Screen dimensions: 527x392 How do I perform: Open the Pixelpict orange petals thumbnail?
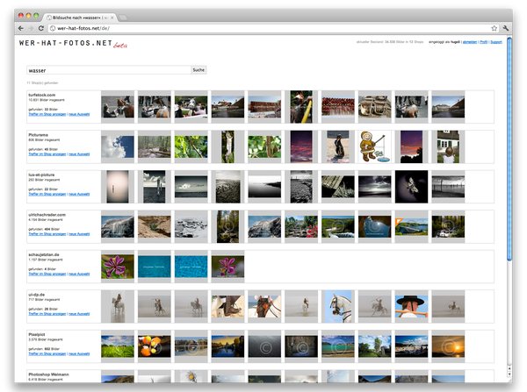(x=155, y=346)
